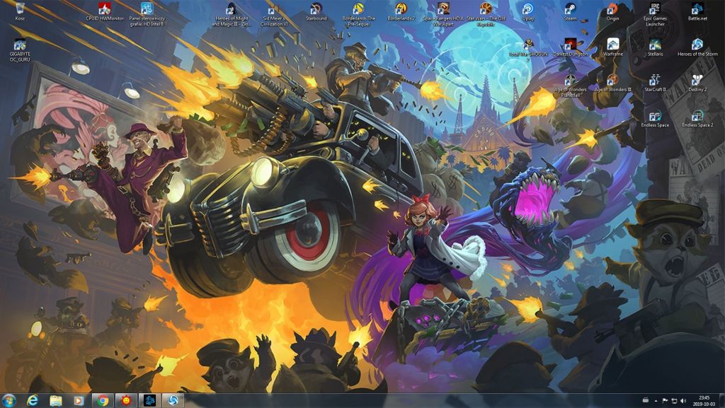Click the Stellaris desktop icon

[x=655, y=47]
